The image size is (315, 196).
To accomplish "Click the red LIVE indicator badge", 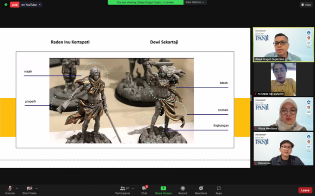I will click(x=14, y=4).
